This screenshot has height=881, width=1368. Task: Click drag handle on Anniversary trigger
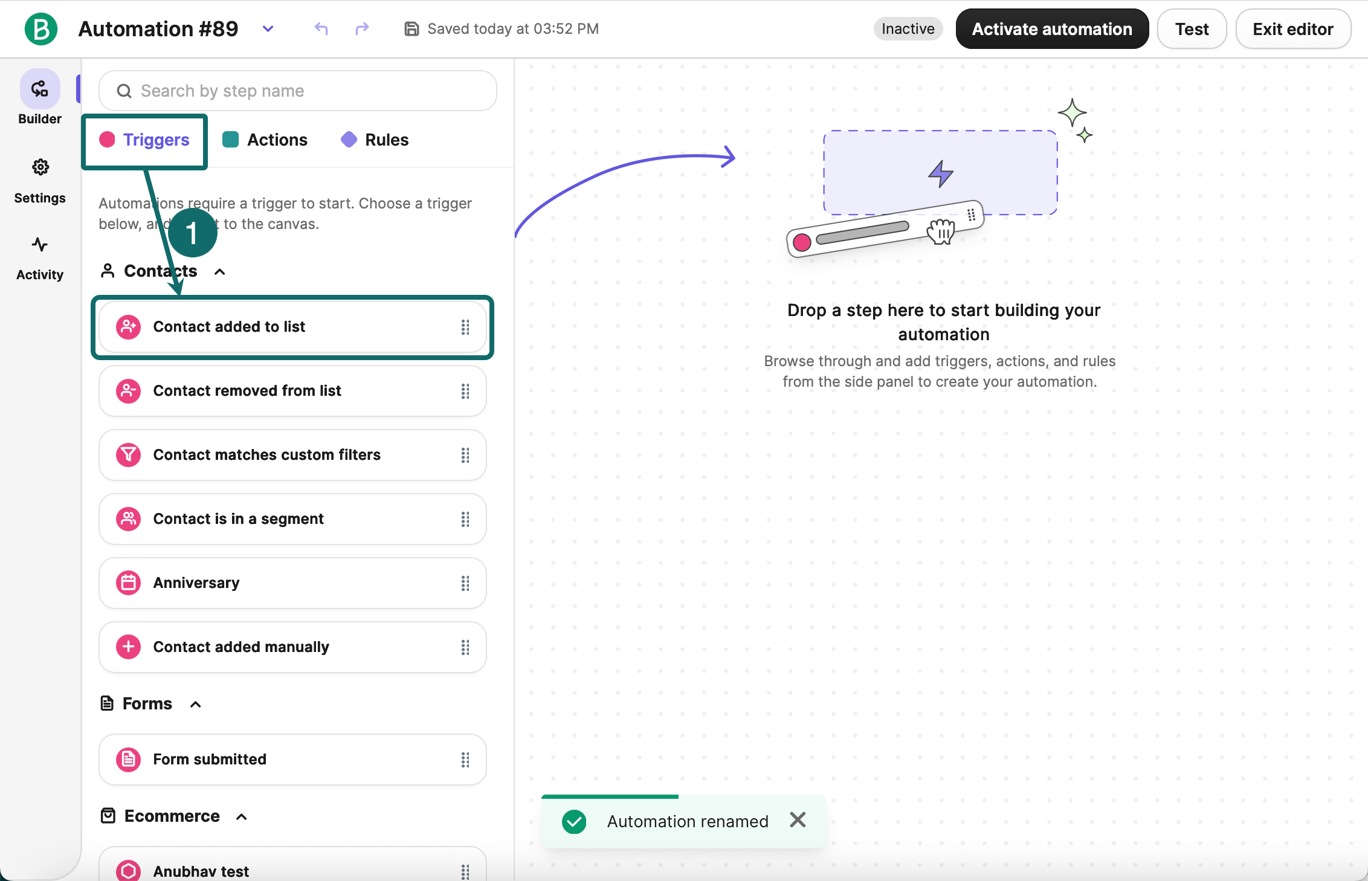465,583
